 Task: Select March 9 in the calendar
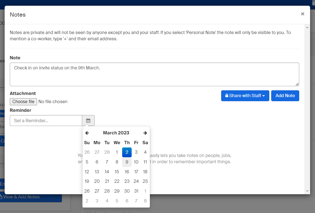(x=127, y=162)
